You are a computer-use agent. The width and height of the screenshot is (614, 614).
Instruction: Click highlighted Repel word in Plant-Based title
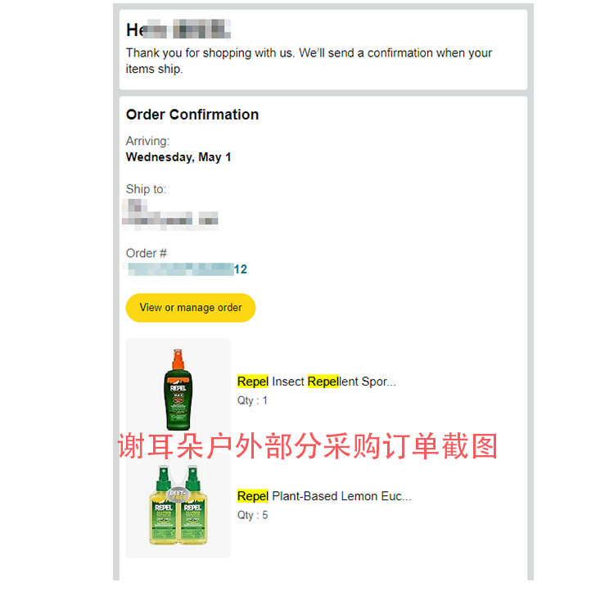(253, 496)
